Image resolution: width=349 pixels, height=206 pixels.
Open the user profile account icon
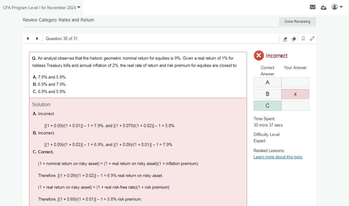coord(335,7)
